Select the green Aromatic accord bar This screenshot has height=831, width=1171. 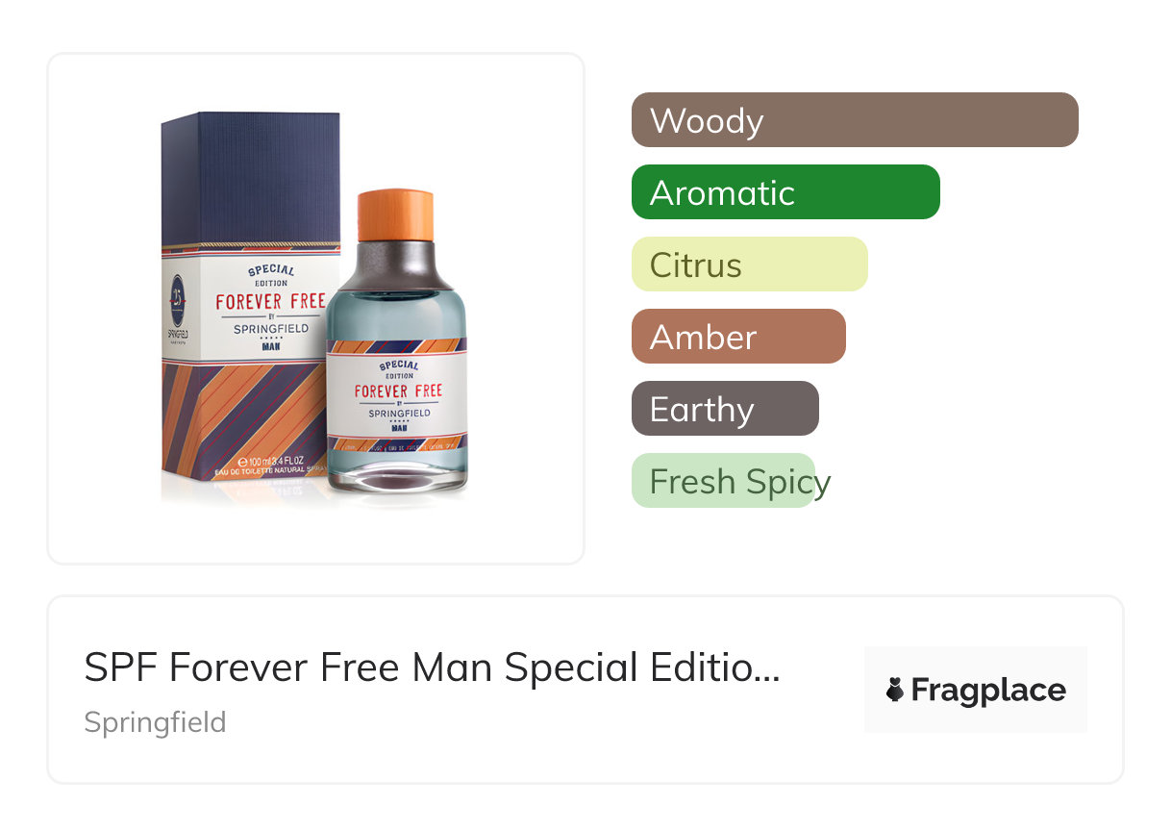coord(785,191)
